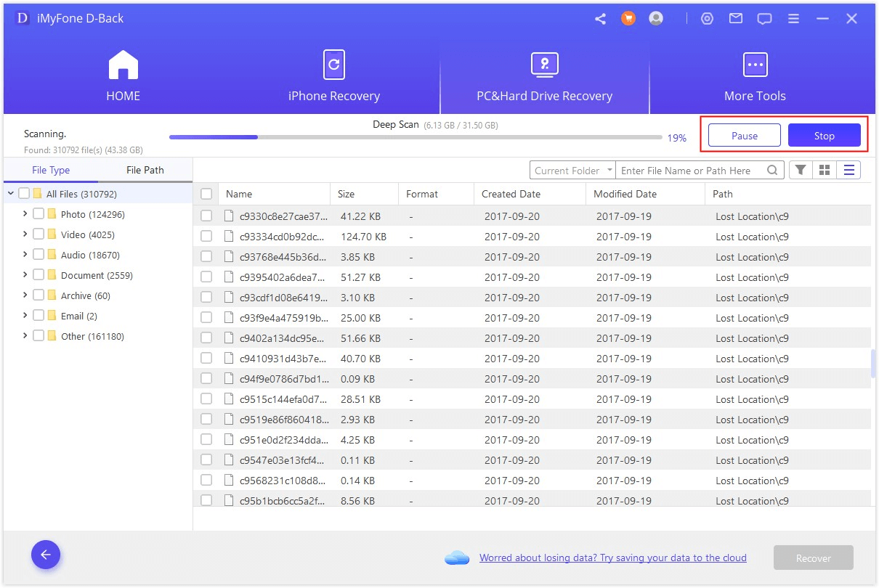879x588 pixels.
Task: Open the feedback chat bubble icon
Action: pyautogui.click(x=764, y=19)
